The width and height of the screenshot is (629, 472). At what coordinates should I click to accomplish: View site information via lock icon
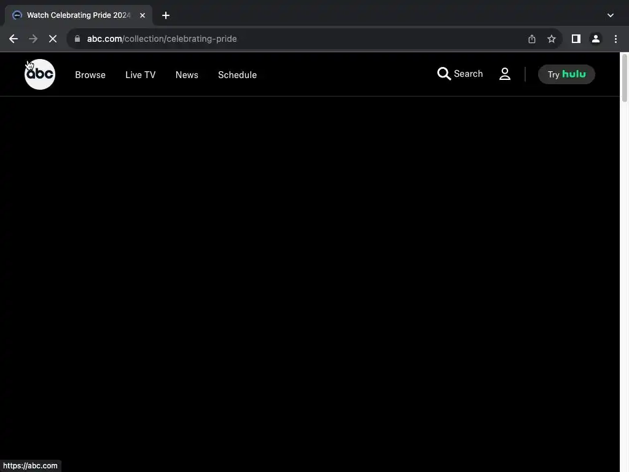(77, 39)
